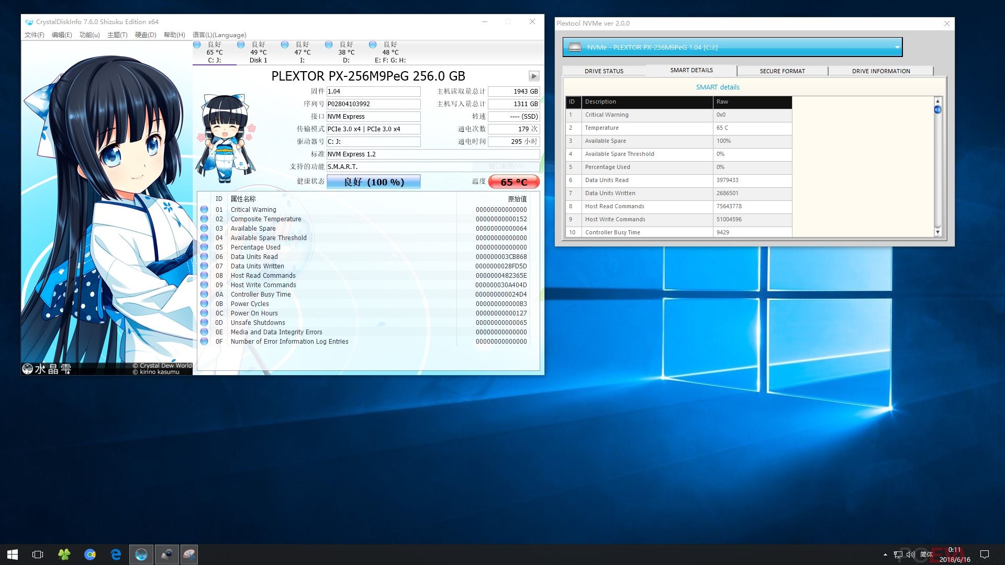
Task: Open Microsoft Edge from the taskbar
Action: point(116,555)
